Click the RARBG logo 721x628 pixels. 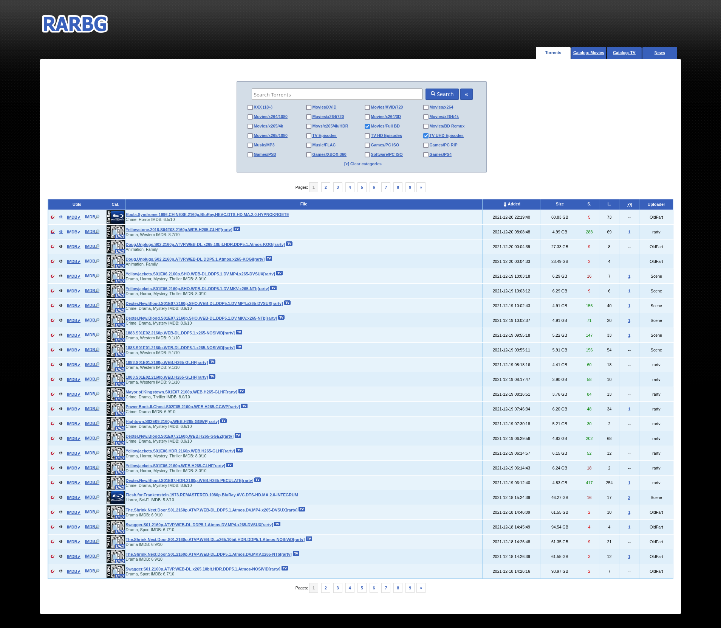coord(75,24)
